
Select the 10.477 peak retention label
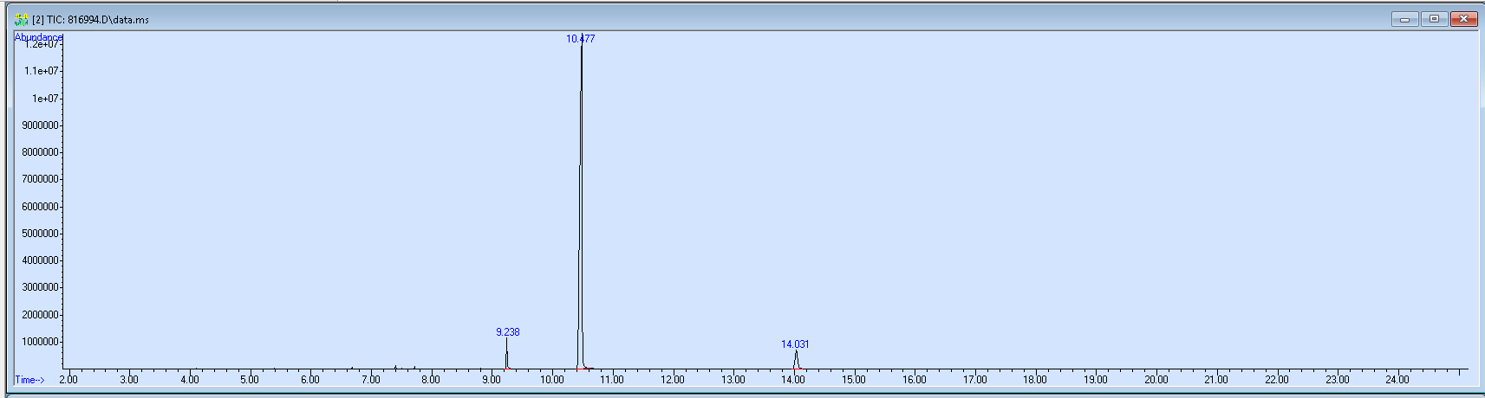(580, 39)
